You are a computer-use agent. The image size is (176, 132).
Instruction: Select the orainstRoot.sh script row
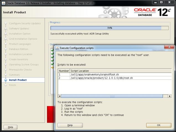[x=115, y=75]
